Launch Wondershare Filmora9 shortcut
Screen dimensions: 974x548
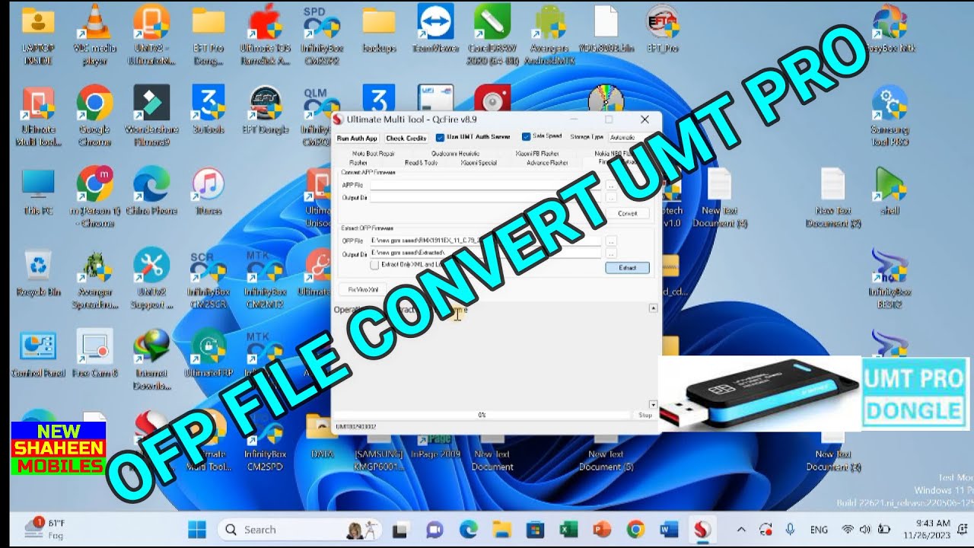151,115
